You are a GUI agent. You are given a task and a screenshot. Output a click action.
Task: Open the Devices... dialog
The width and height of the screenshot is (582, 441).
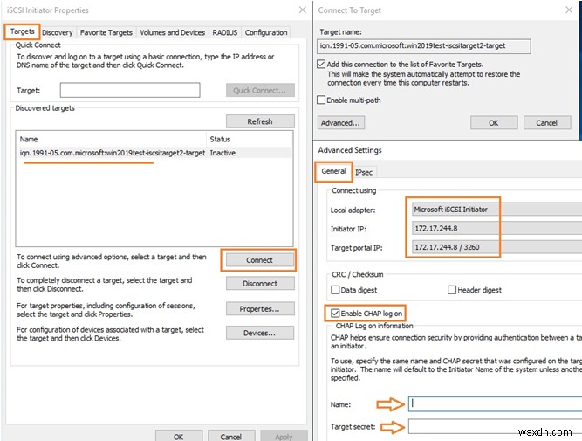(259, 333)
